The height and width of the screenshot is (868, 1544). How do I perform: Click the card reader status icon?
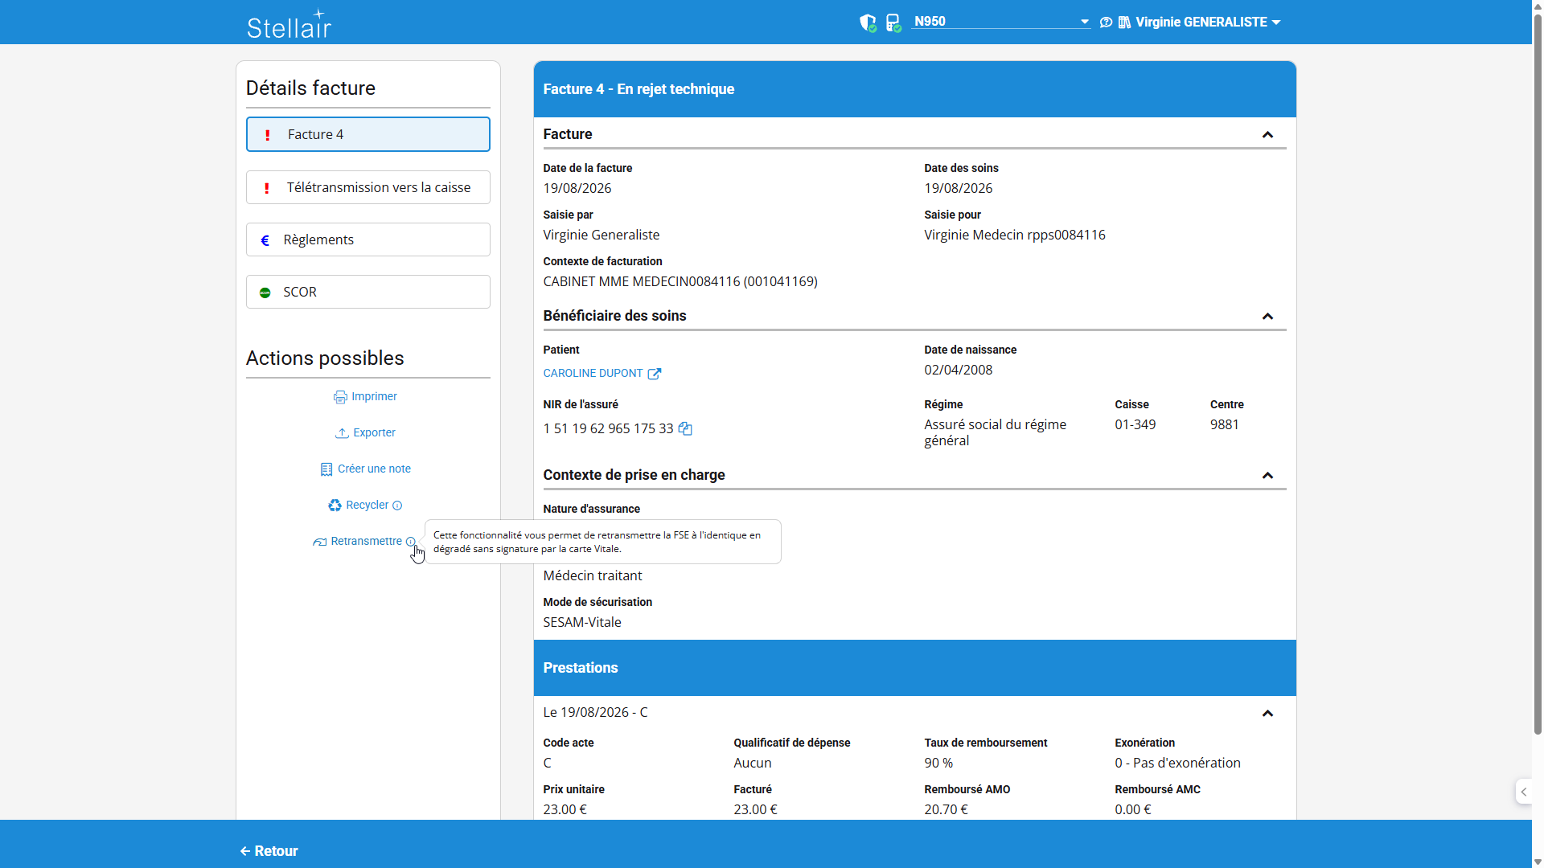coord(893,23)
